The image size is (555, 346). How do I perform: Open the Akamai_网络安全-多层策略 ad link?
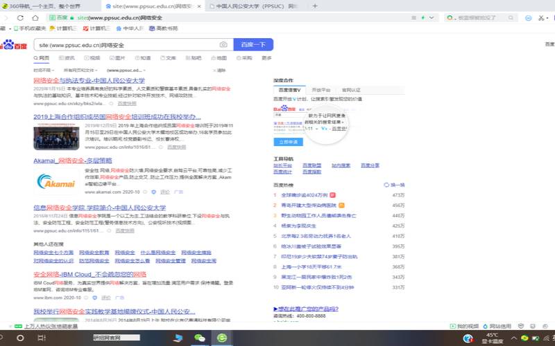coord(73,161)
